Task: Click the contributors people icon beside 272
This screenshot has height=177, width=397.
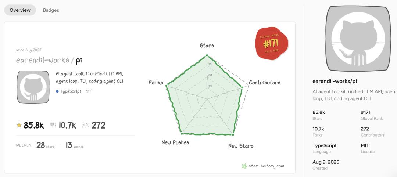Action: click(x=86, y=125)
